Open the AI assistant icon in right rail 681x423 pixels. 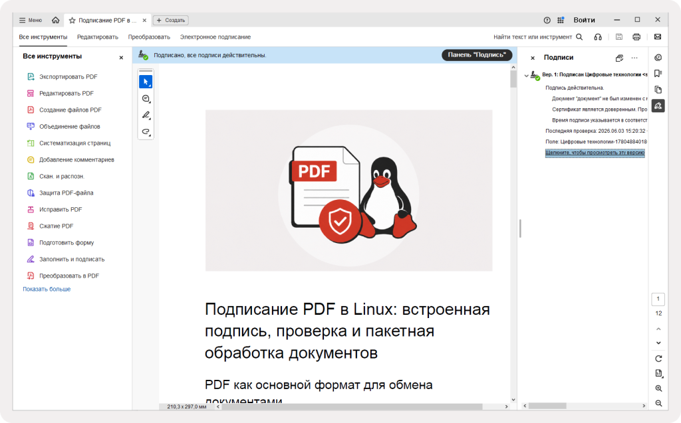coord(658,58)
